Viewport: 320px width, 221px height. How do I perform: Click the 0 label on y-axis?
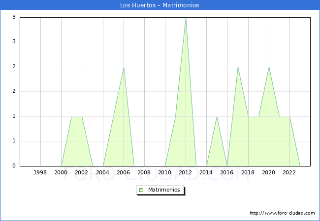(14, 166)
